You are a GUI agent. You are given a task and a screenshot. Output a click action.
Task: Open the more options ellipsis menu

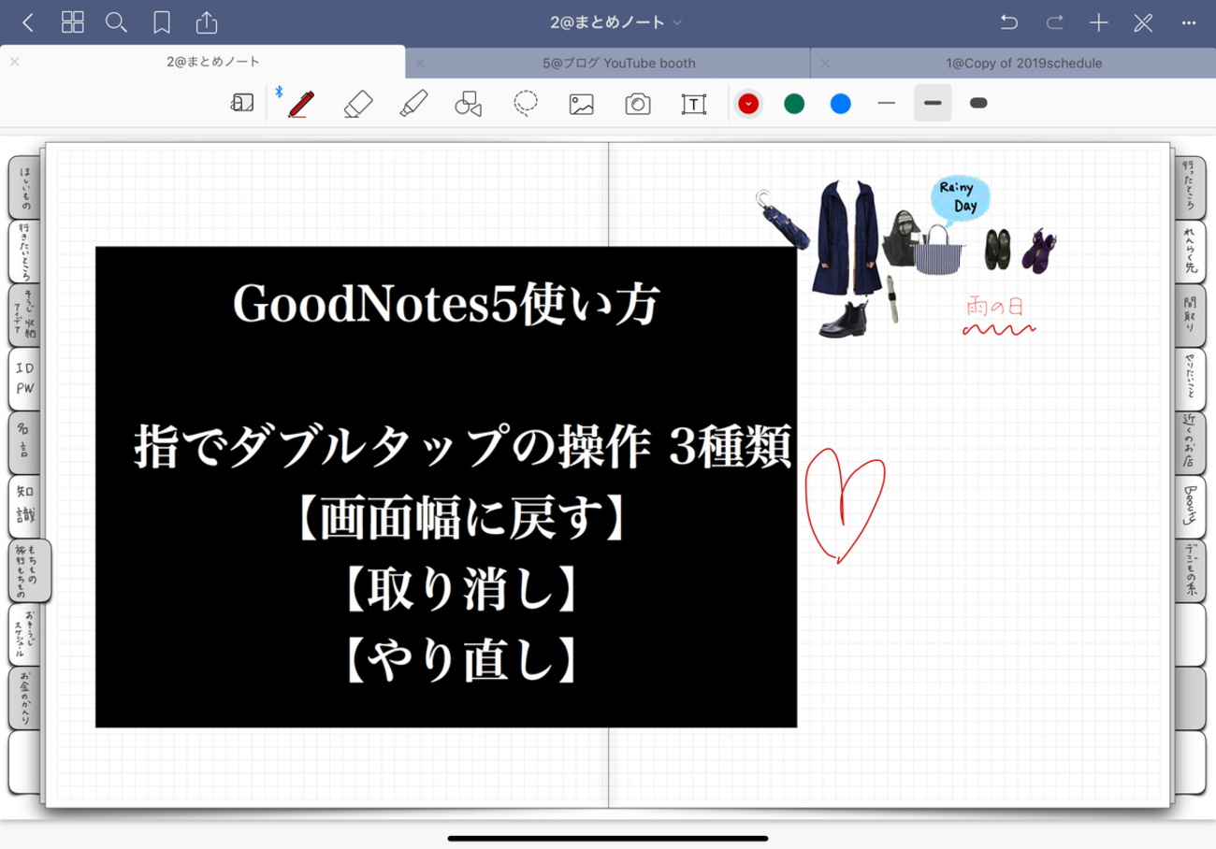1189,22
